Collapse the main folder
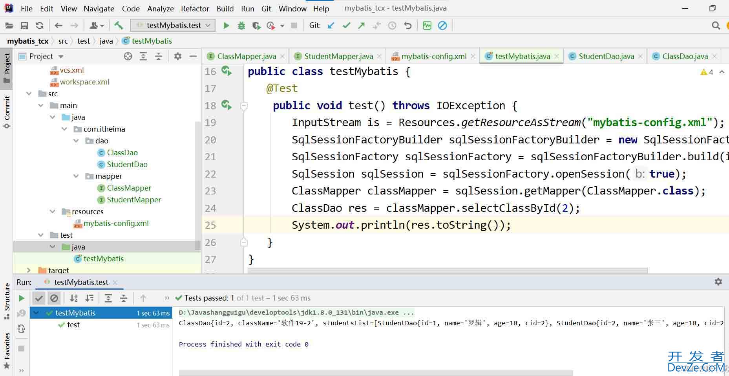Viewport: 729px width, 376px height. click(x=41, y=105)
